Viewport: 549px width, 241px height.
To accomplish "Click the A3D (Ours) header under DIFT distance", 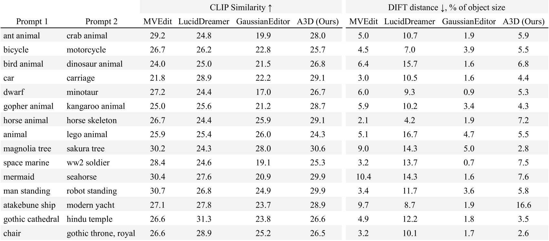I will pos(523,22).
